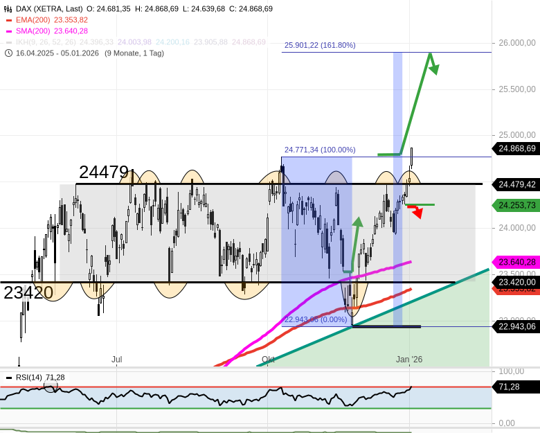The height and width of the screenshot is (433, 540).
Task: Click the 24.868,69 current price tag
Action: coord(516,148)
